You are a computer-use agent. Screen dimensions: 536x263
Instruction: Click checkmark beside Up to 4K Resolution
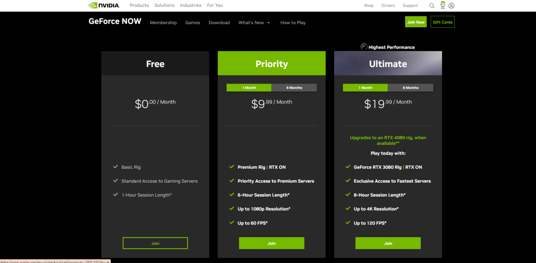pos(348,208)
